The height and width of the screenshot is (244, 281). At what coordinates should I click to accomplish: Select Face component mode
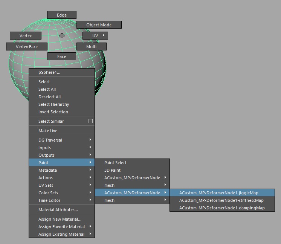[x=61, y=56]
